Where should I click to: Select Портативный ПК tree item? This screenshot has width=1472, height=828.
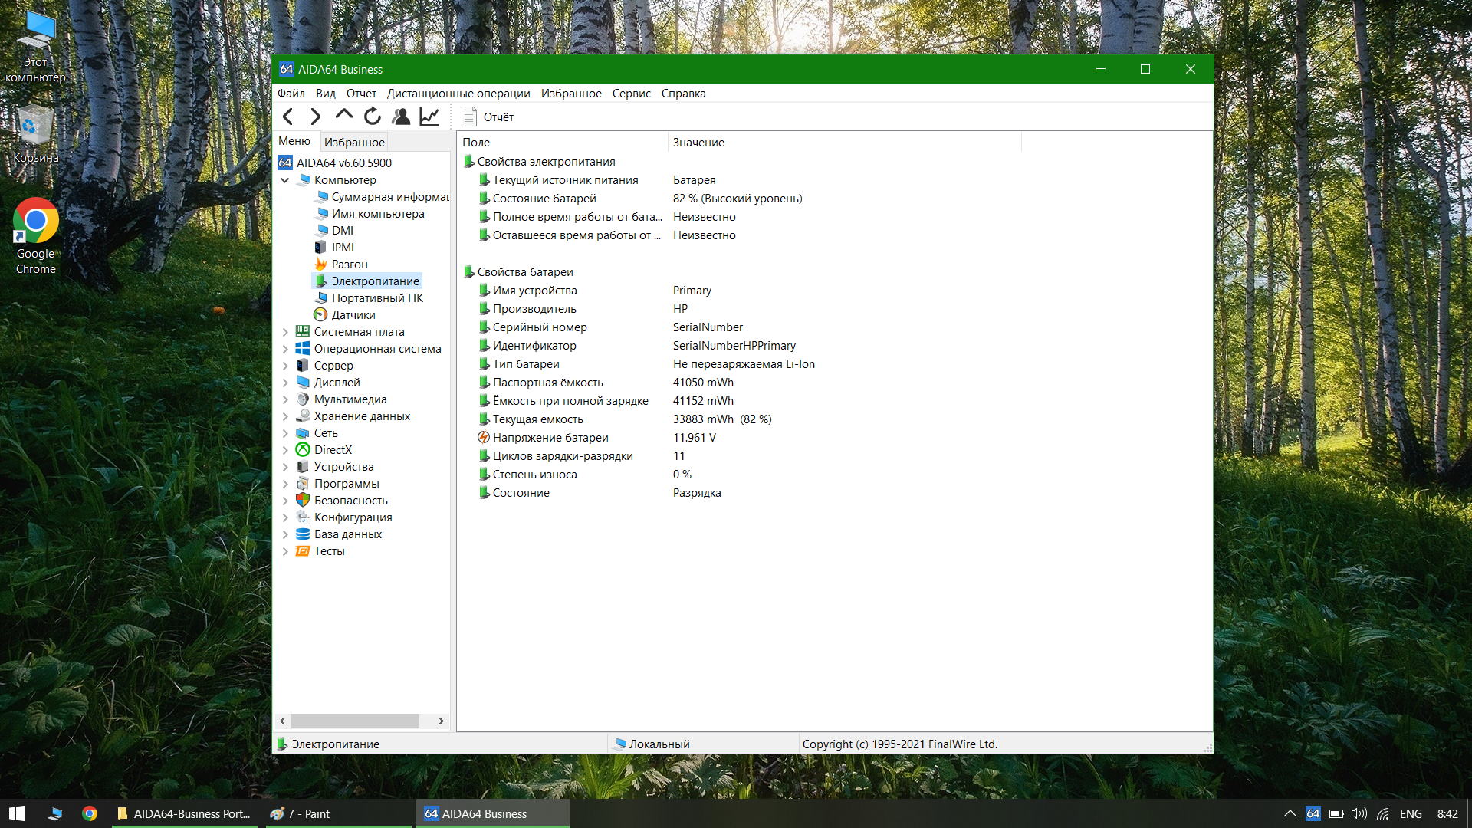pos(376,298)
